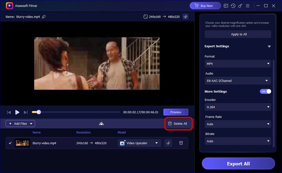The height and width of the screenshot is (173, 282).
Task: Expand the Video Upscaler model dropdown
Action: (139, 143)
